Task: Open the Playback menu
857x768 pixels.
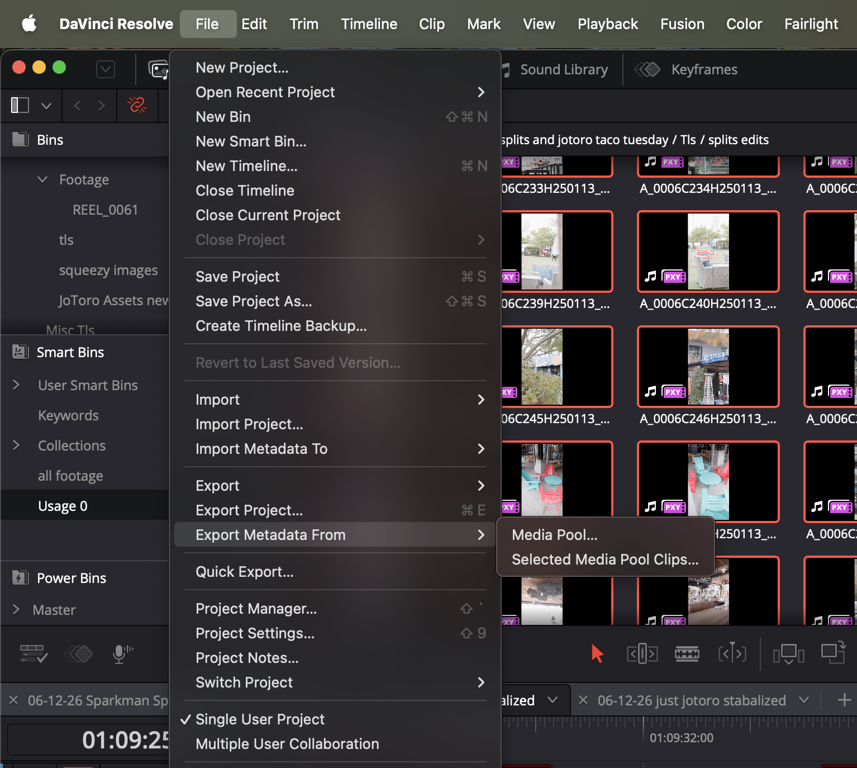Action: pos(608,24)
